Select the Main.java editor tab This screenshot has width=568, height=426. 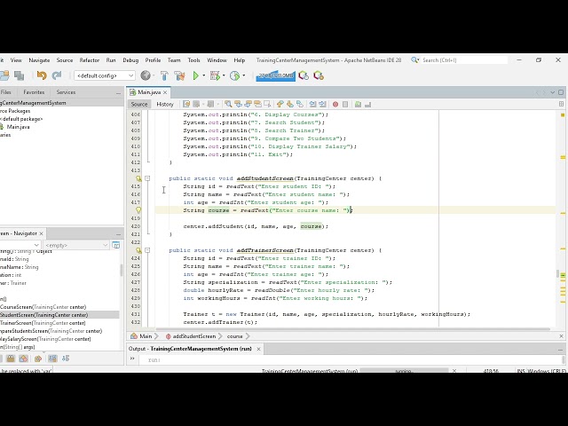(148, 92)
